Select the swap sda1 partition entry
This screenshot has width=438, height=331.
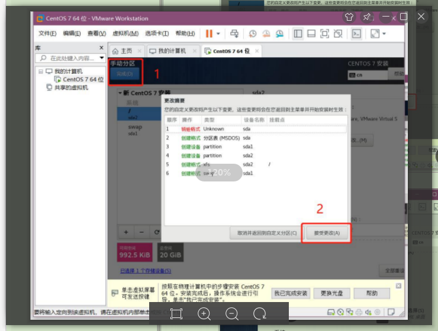point(139,129)
